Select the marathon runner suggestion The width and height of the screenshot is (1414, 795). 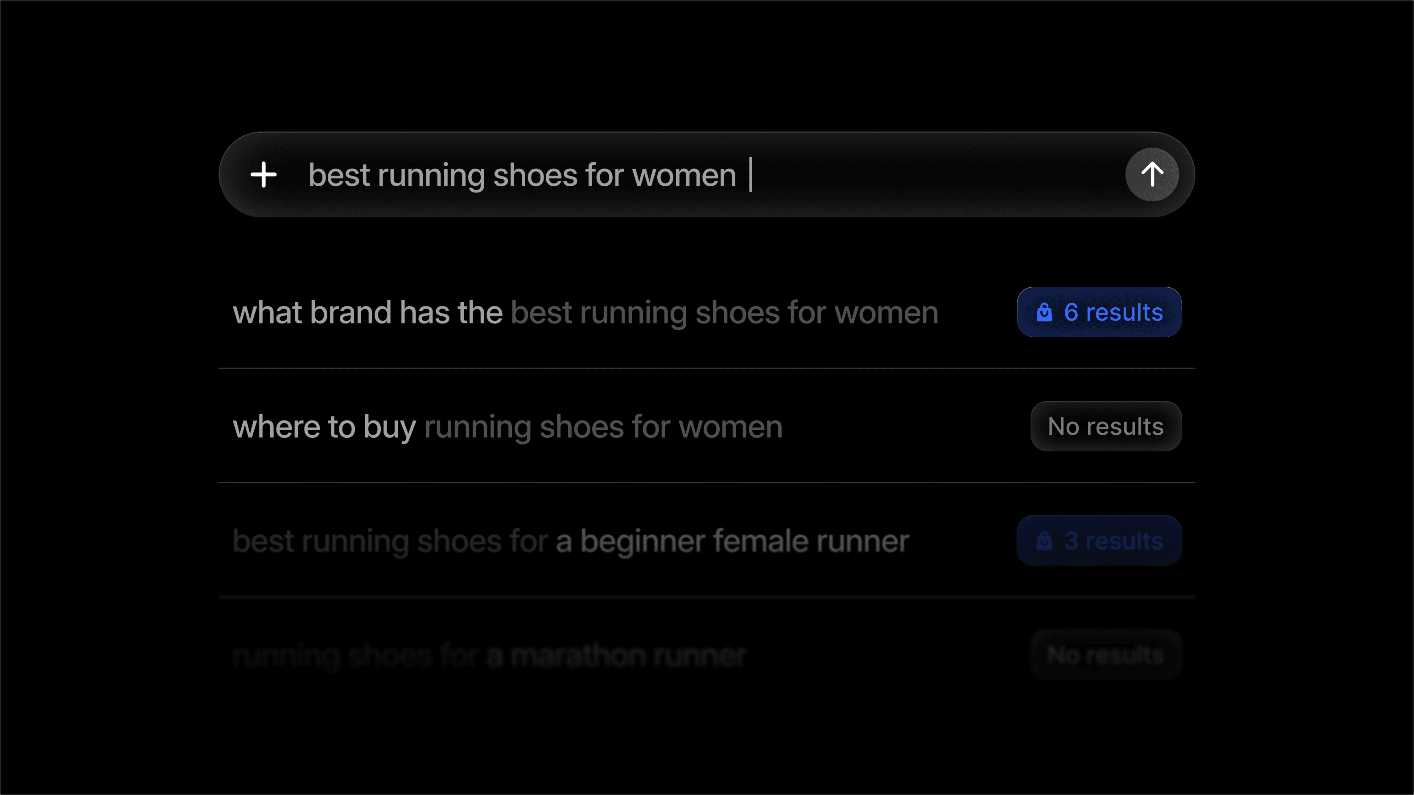tap(489, 653)
